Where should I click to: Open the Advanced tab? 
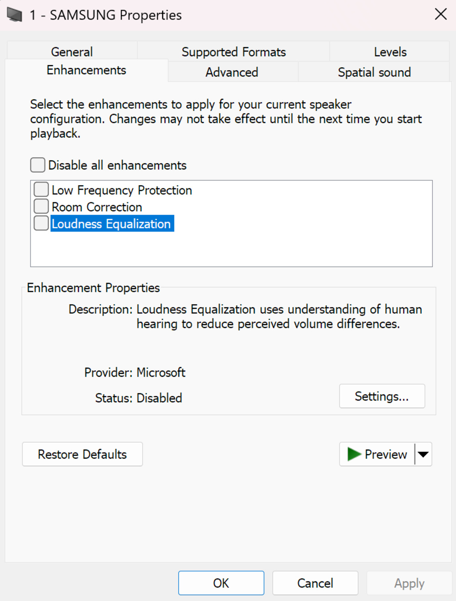pyautogui.click(x=232, y=72)
